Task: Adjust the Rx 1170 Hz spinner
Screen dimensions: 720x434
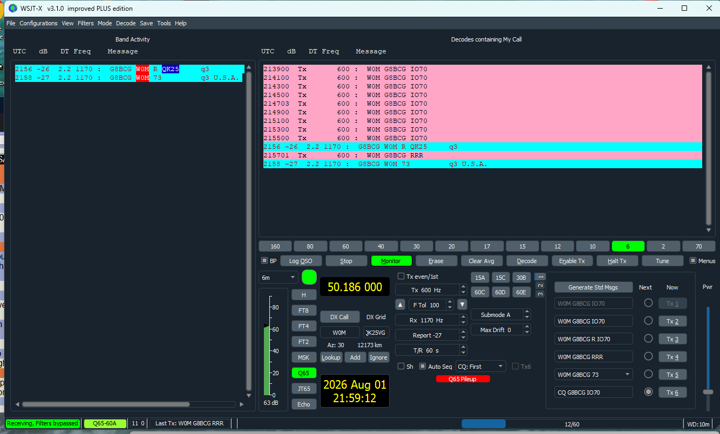Action: (431, 320)
